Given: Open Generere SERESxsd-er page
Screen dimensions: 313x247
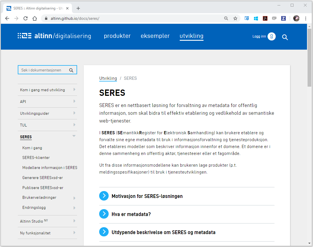Looking at the screenshot, I should pos(42,178).
